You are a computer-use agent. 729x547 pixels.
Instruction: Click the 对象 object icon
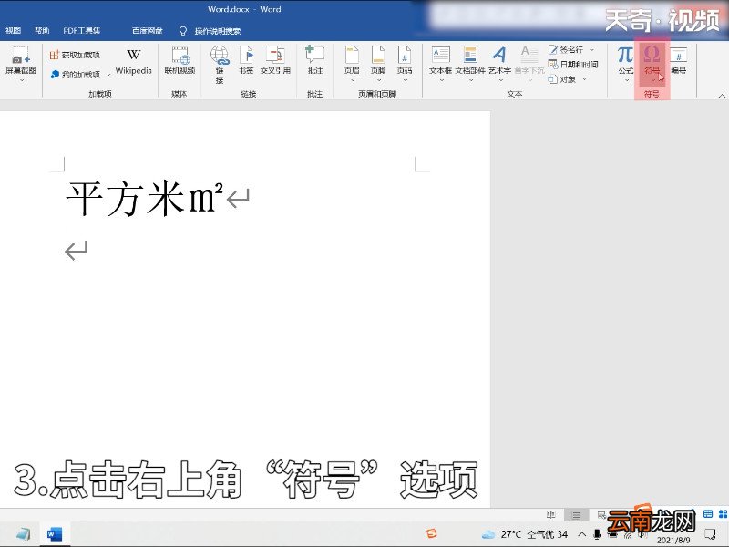(x=553, y=79)
